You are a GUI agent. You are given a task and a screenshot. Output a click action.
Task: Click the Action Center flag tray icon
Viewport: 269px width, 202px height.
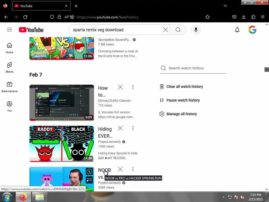[236, 197]
